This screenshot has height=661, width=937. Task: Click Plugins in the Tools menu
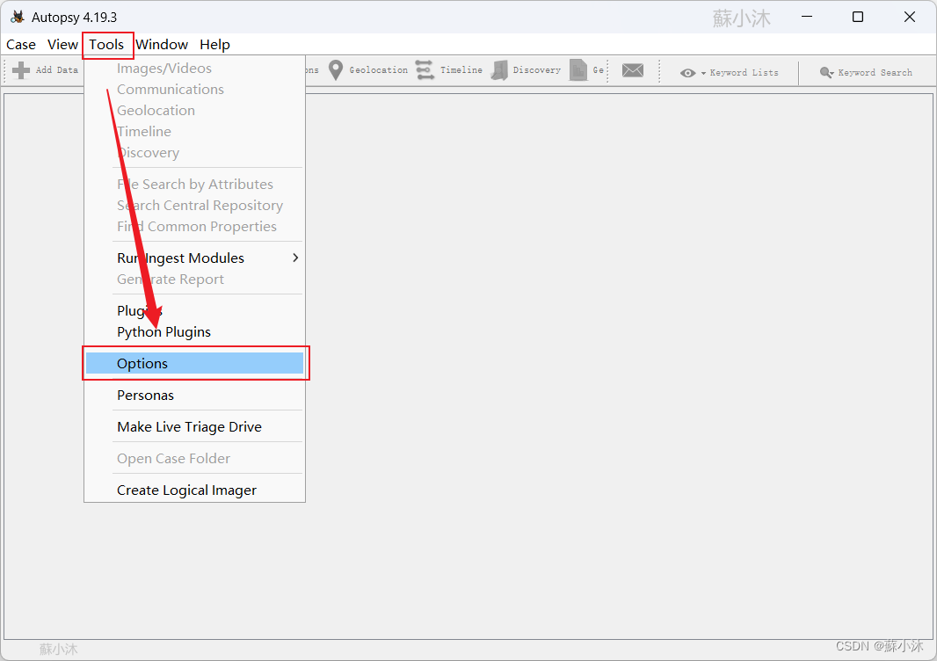[195, 311]
